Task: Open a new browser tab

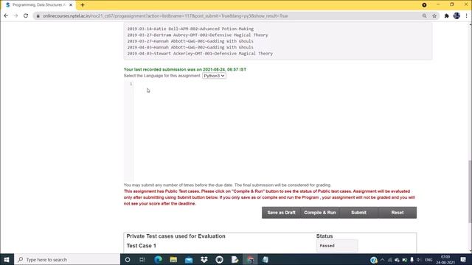Action: point(82,5)
